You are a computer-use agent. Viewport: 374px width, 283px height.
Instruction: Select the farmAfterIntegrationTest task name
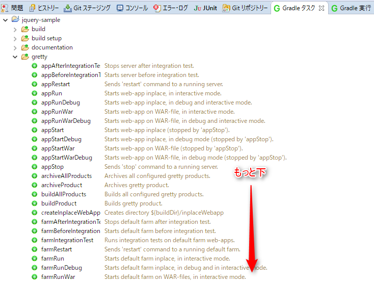(71, 222)
